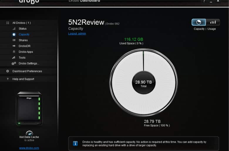Click the Used Space ( 0 % ) label

point(131,43)
